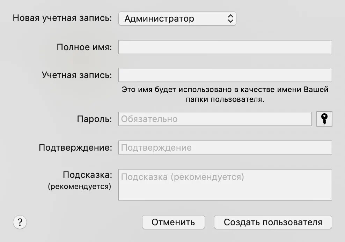Click the Учетная запись label text
The image size is (345, 242).
(x=77, y=75)
